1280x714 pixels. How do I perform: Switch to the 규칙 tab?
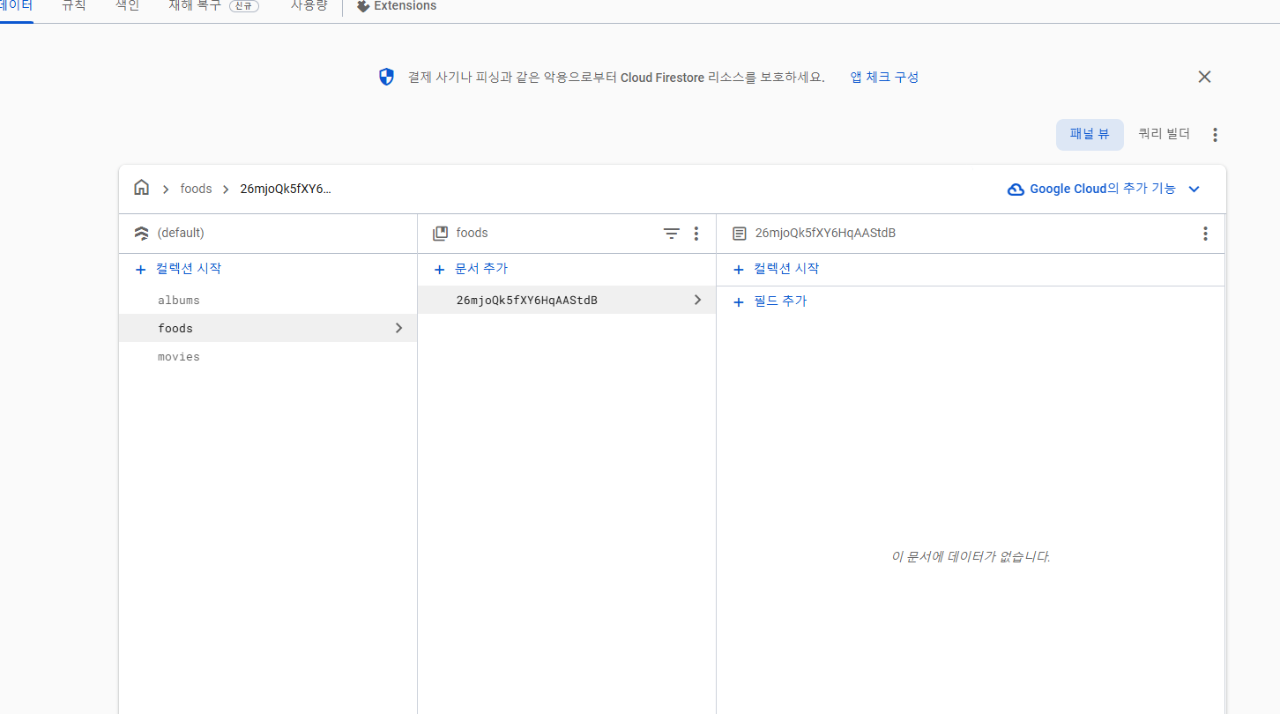[74, 6]
